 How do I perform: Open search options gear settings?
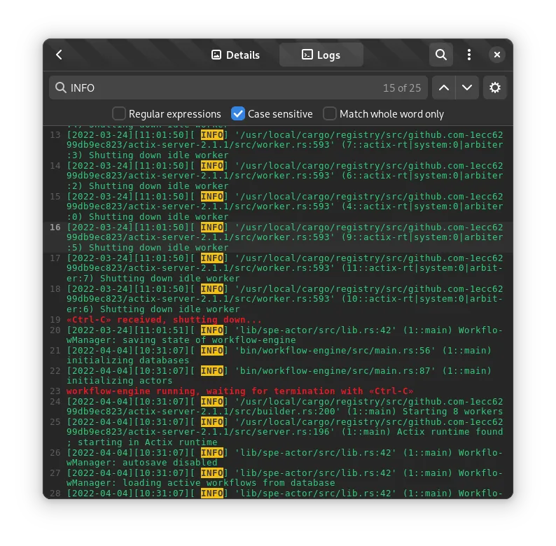(495, 87)
